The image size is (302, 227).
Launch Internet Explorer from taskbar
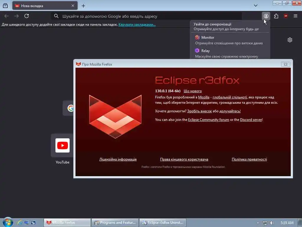pos(19,223)
